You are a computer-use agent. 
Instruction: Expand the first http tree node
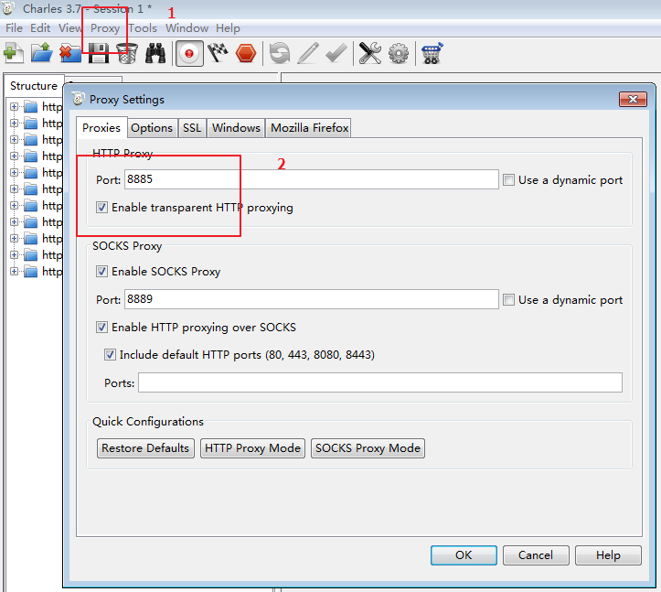[x=15, y=107]
